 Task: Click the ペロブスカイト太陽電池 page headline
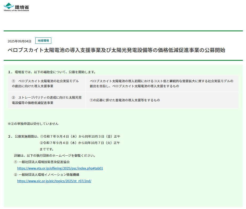click(116, 50)
